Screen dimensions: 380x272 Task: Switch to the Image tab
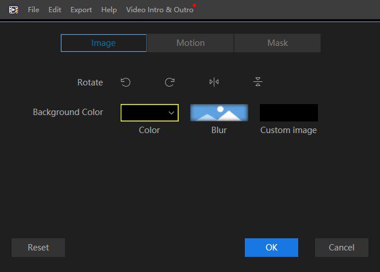(x=103, y=43)
